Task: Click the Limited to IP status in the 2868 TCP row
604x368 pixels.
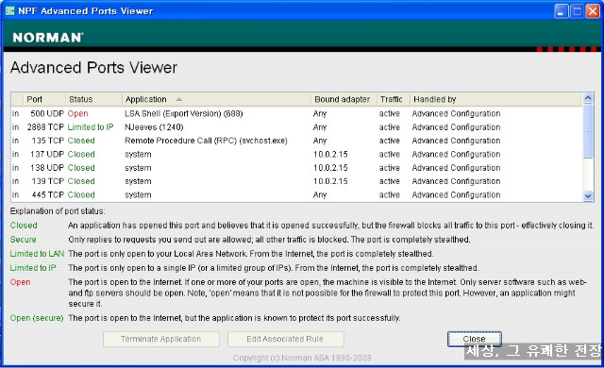Action: click(x=91, y=127)
